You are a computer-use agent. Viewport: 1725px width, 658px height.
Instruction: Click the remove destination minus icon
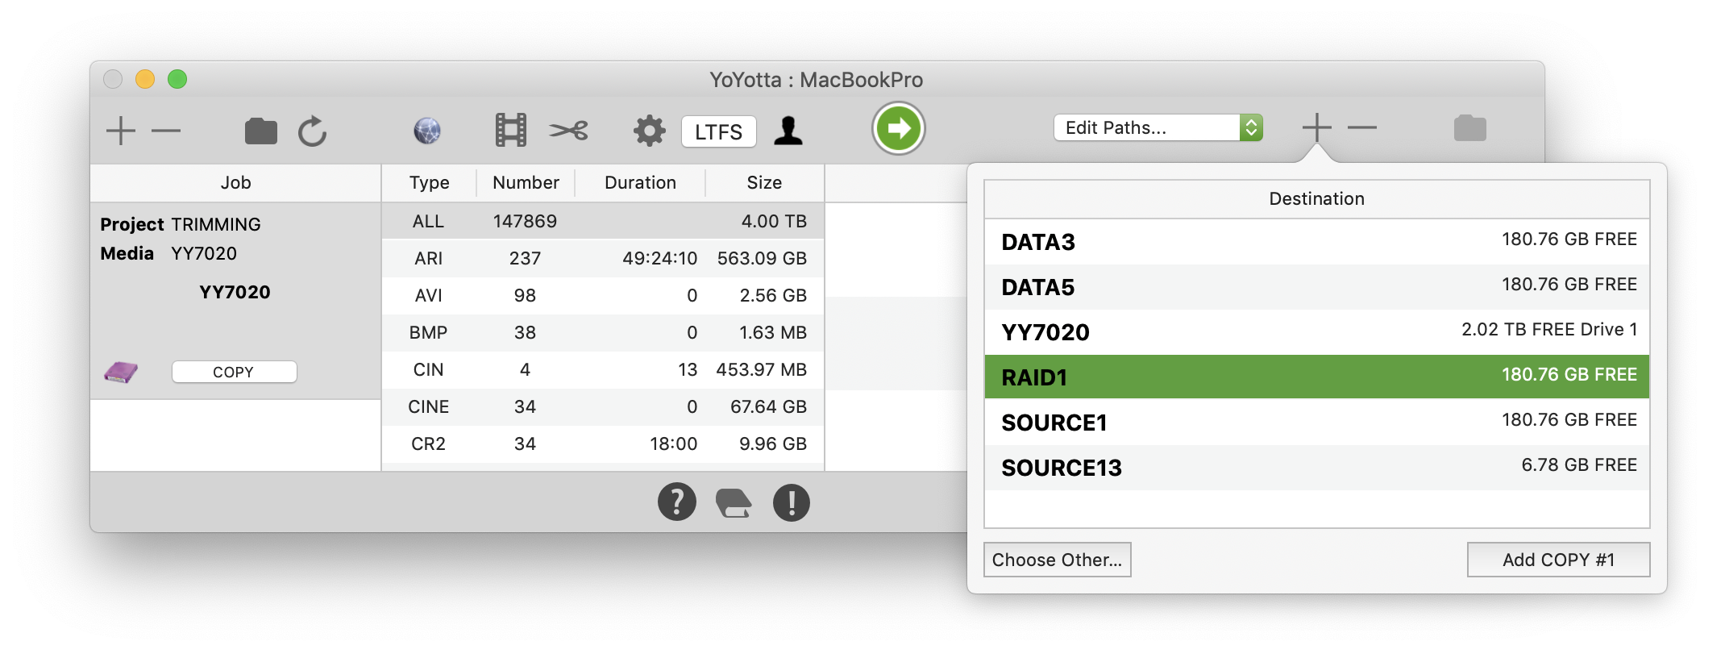coord(1362,127)
